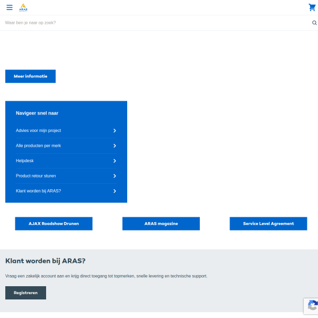Expand the Helpdesk chevron arrow
The width and height of the screenshot is (318, 318).
click(114, 161)
